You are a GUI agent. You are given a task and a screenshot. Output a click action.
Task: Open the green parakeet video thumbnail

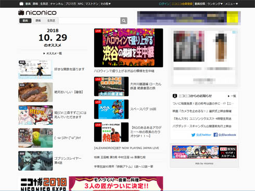click(x=35, y=138)
